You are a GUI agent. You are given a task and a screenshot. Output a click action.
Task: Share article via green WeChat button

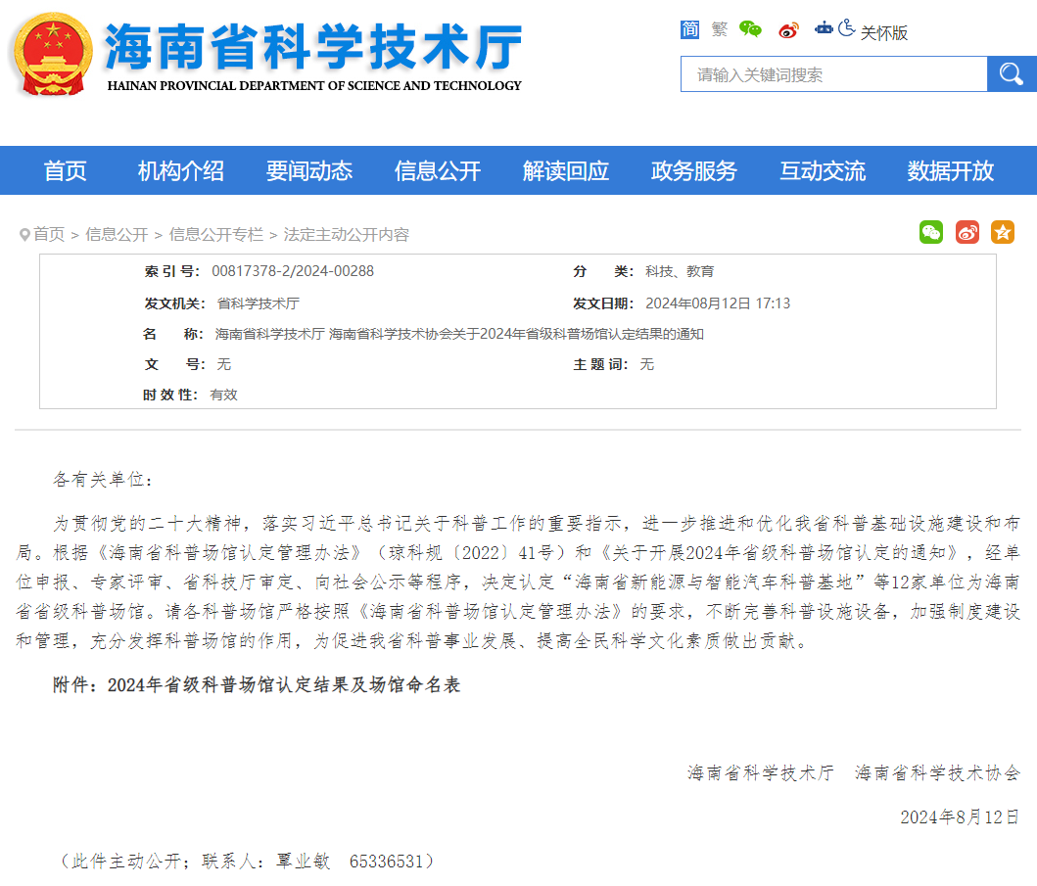(x=931, y=232)
